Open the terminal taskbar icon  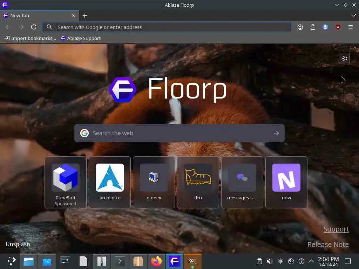120,261
